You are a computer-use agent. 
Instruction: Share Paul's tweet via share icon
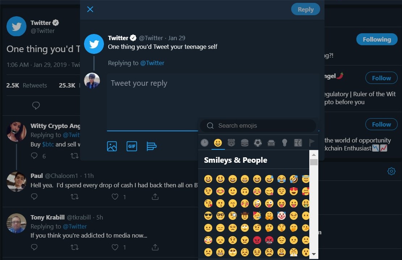(155, 197)
